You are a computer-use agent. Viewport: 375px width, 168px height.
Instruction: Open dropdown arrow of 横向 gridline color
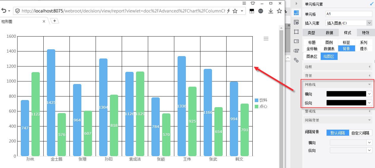369,94
